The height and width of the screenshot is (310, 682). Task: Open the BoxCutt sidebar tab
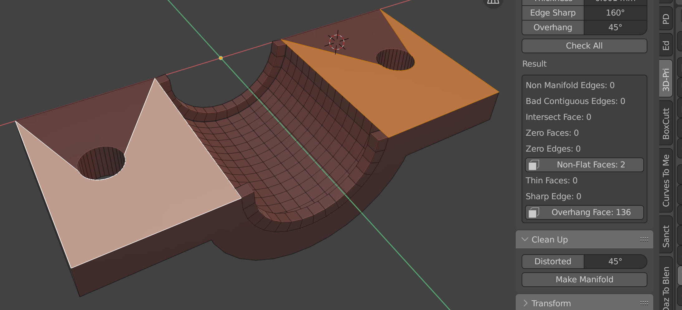click(x=665, y=123)
